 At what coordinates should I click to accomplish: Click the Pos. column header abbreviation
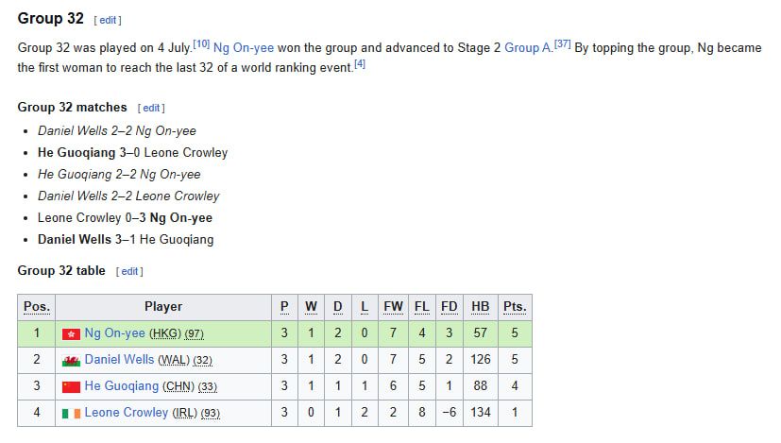[37, 307]
